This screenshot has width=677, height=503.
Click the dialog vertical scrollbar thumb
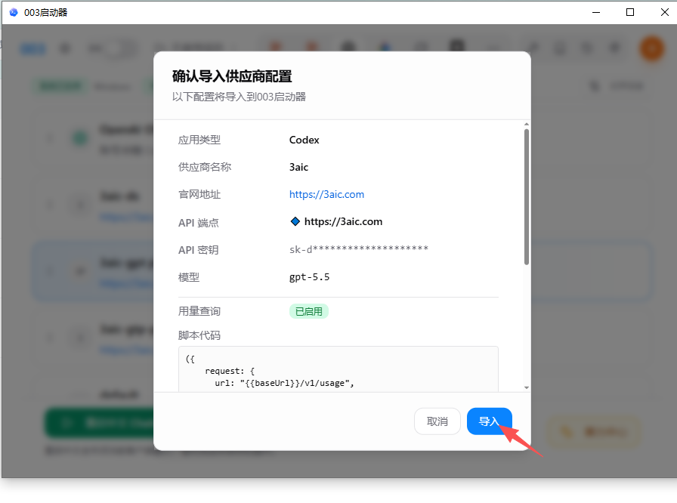coord(527,196)
